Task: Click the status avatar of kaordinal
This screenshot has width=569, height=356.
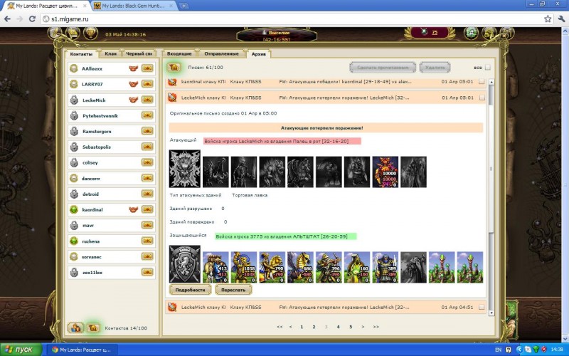Action: tap(74, 209)
